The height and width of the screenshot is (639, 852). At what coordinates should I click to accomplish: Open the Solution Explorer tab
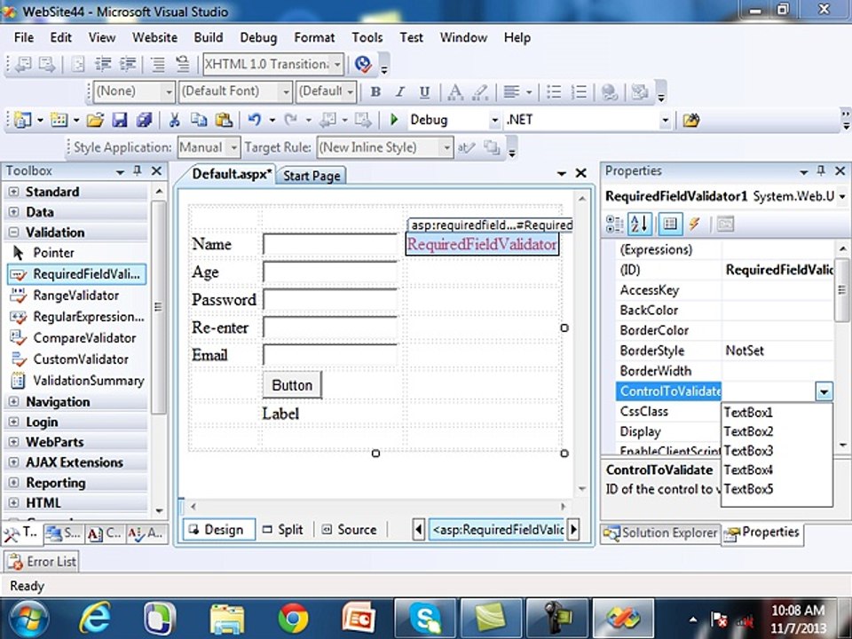(660, 533)
